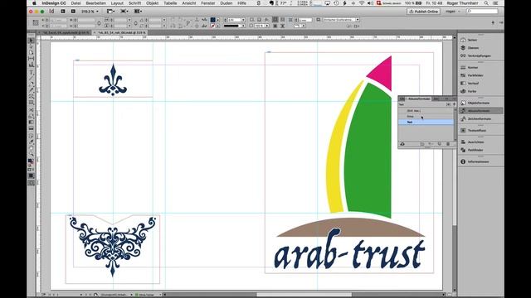This screenshot has width=531, height=298.
Task: Select the Page tool
Action: tap(32, 53)
